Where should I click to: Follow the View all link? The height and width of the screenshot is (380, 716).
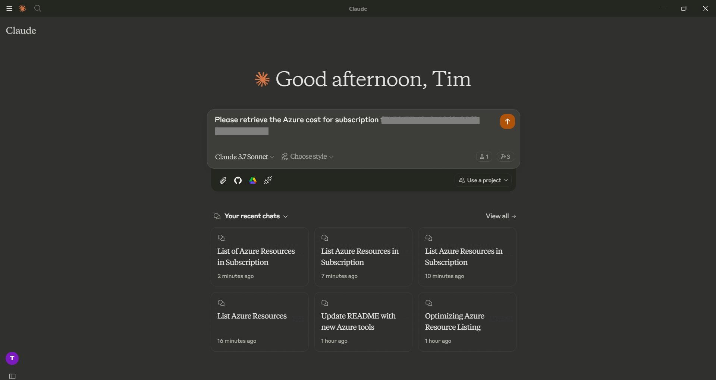pos(501,216)
